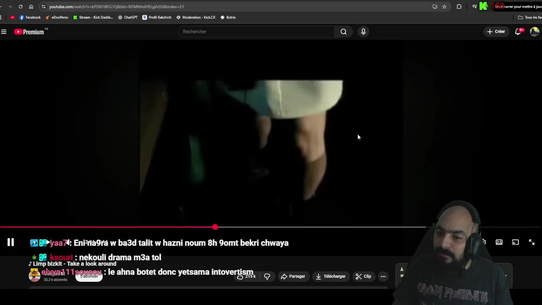
Task: Go to browser home page
Action: click(x=31, y=7)
